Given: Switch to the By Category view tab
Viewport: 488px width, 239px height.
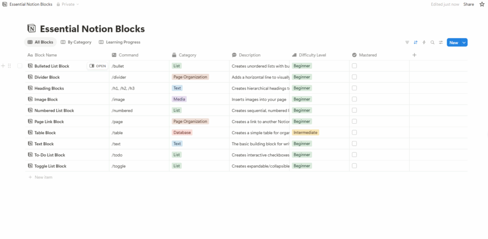Looking at the screenshot, I should click(76, 42).
